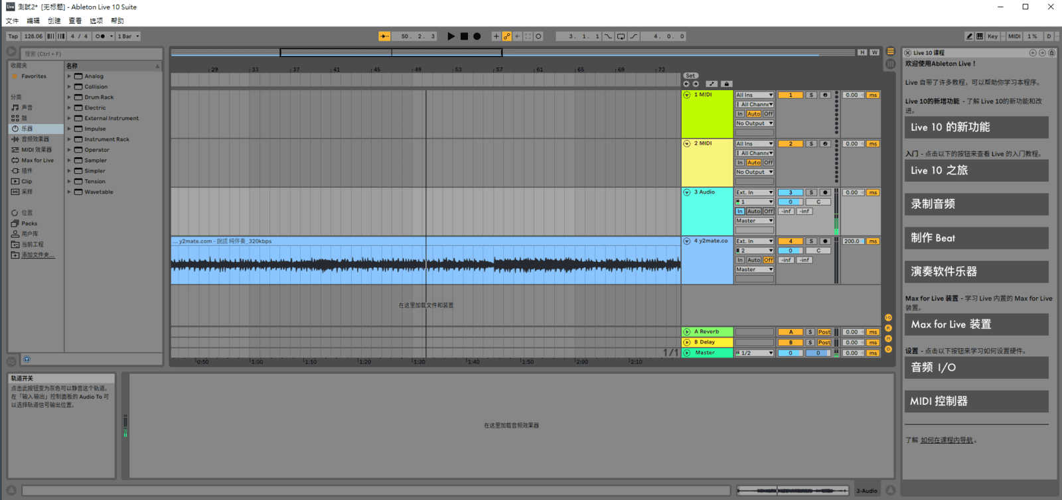Click the Arrangement Record button
The width and height of the screenshot is (1062, 500).
(477, 36)
